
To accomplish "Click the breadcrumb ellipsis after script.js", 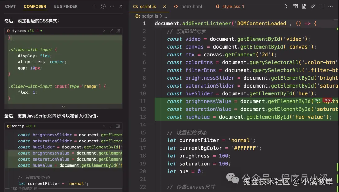I will [165, 16].
